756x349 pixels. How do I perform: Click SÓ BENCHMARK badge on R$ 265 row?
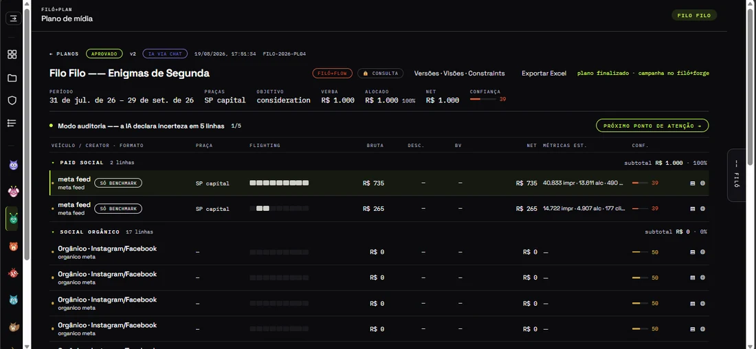click(x=118, y=209)
